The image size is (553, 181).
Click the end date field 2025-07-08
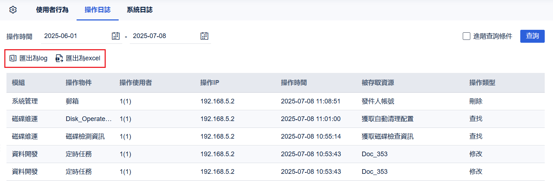164,36
